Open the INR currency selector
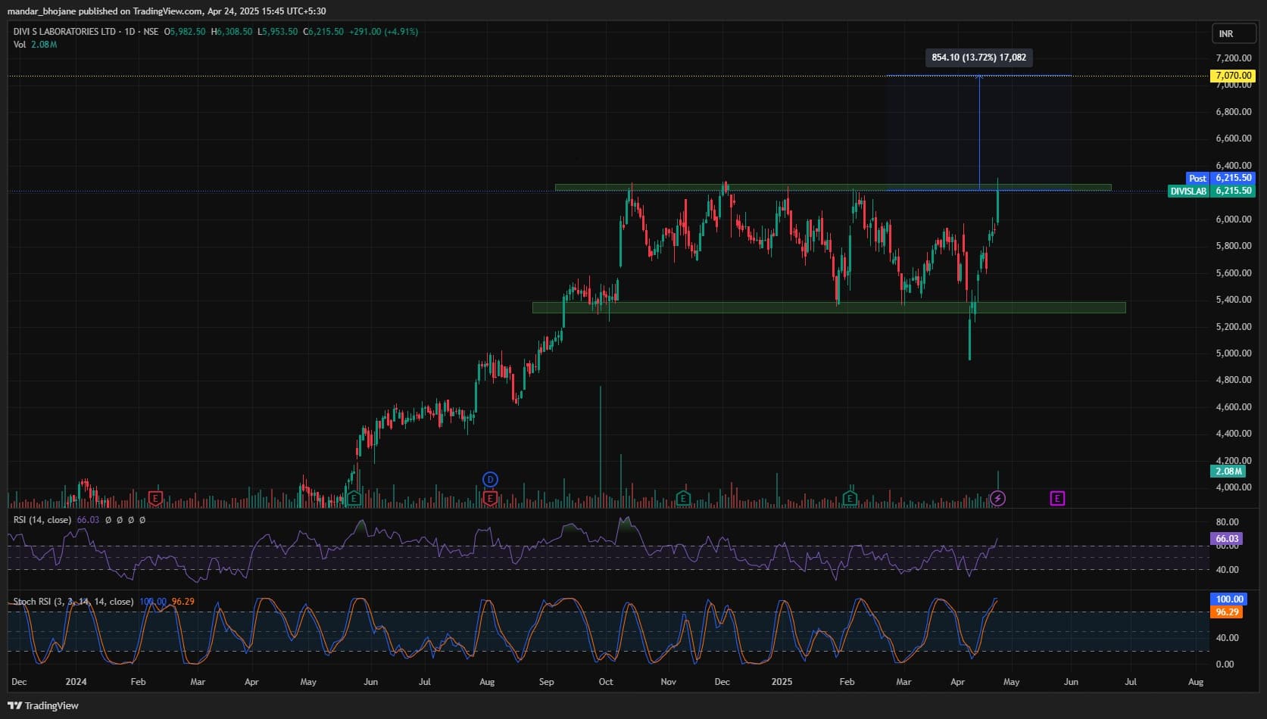This screenshot has height=719, width=1267. coord(1234,34)
